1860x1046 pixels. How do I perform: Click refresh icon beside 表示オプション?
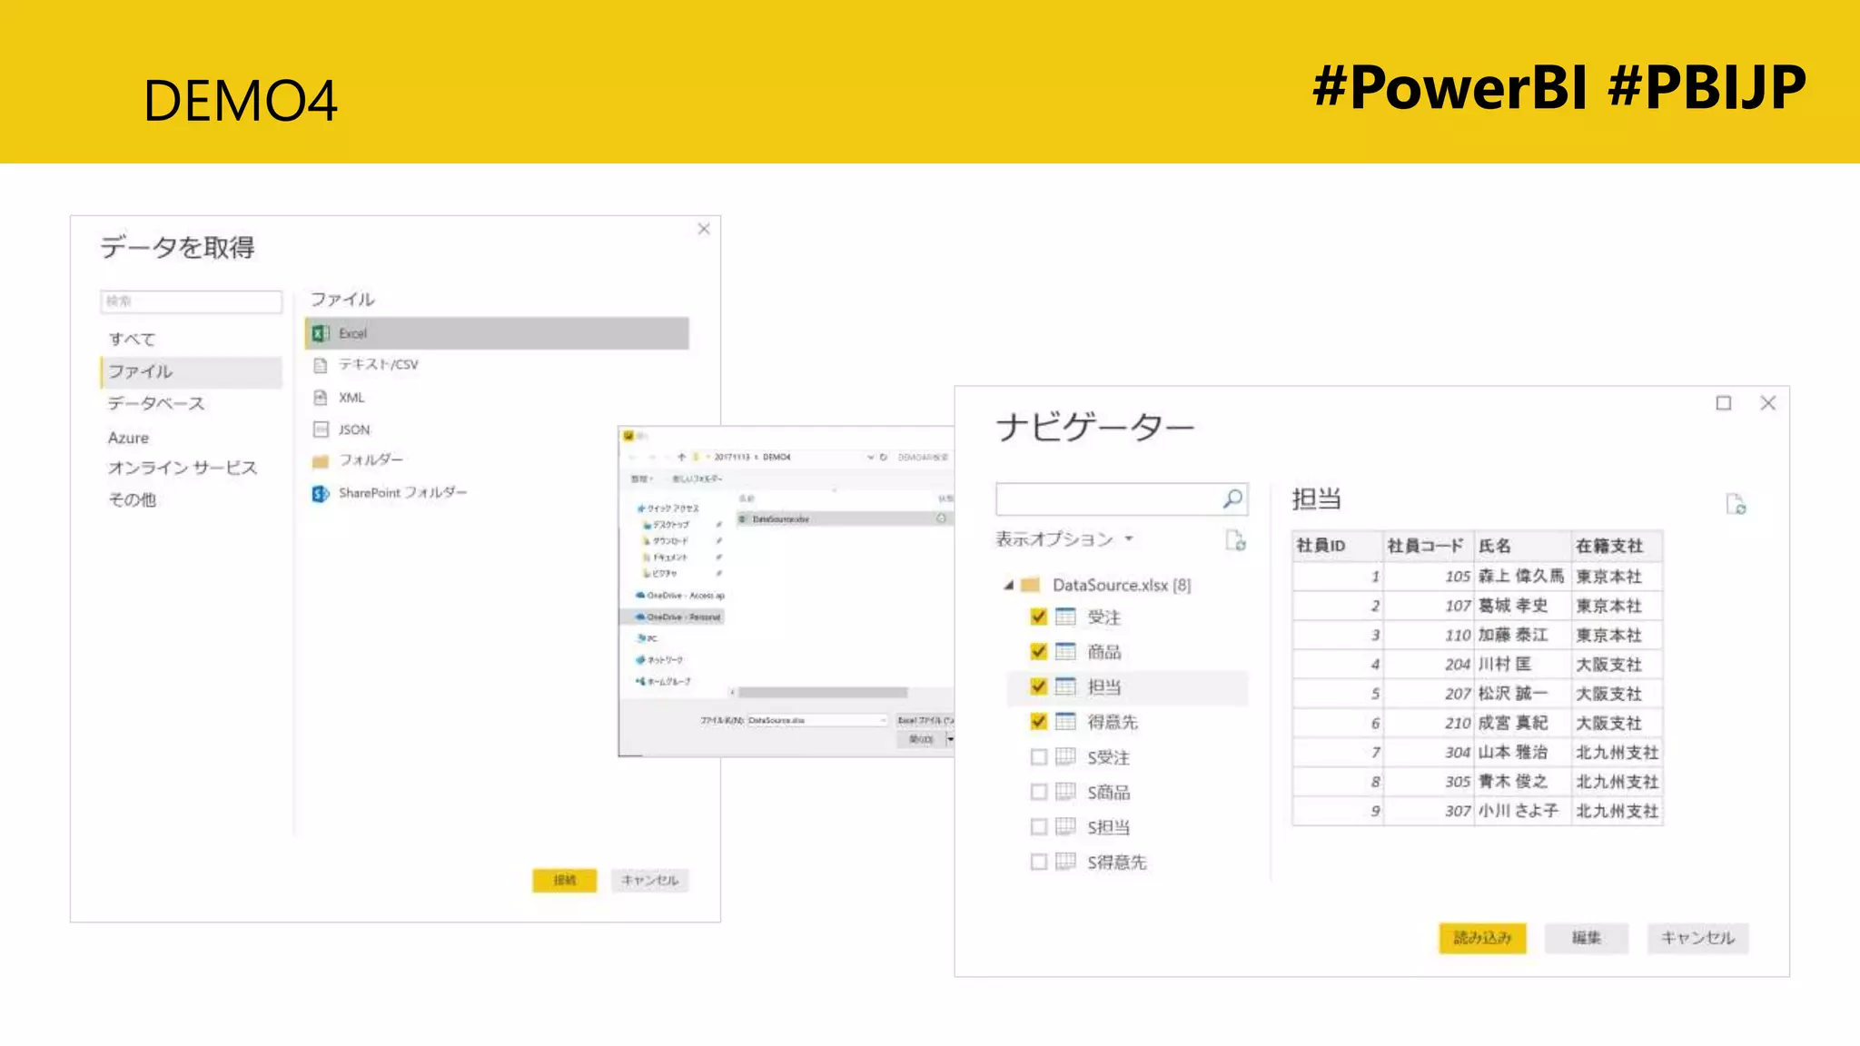pos(1235,540)
